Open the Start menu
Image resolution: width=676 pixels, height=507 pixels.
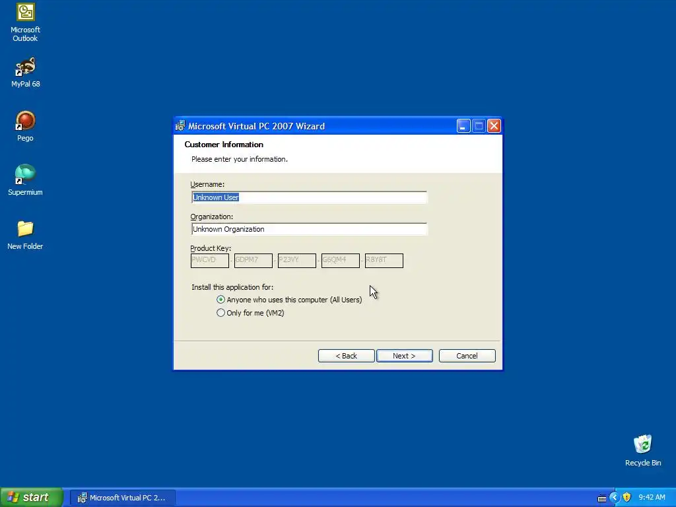[32, 497]
